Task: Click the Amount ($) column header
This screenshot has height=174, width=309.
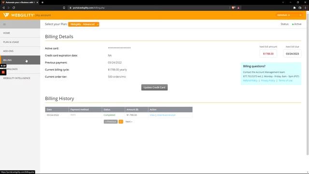Action: (x=136, y=110)
